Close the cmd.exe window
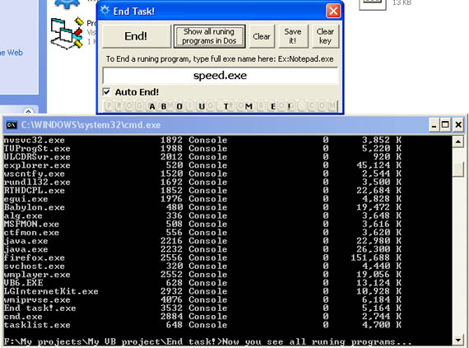469x348 pixels. click(458, 125)
